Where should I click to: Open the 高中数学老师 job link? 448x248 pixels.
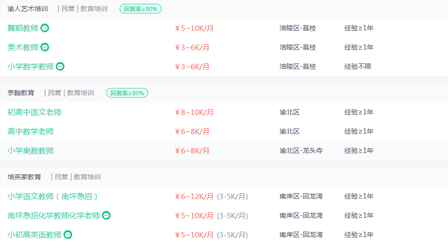pos(31,131)
